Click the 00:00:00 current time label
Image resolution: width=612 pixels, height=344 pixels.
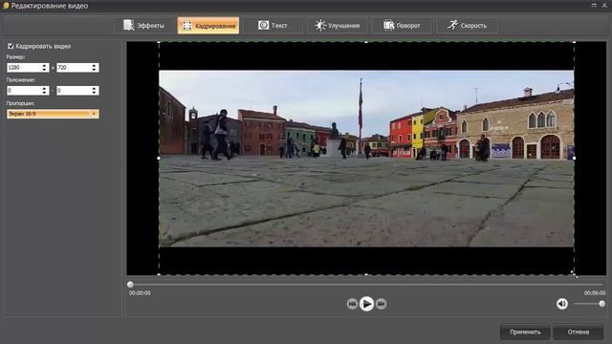pyautogui.click(x=140, y=293)
